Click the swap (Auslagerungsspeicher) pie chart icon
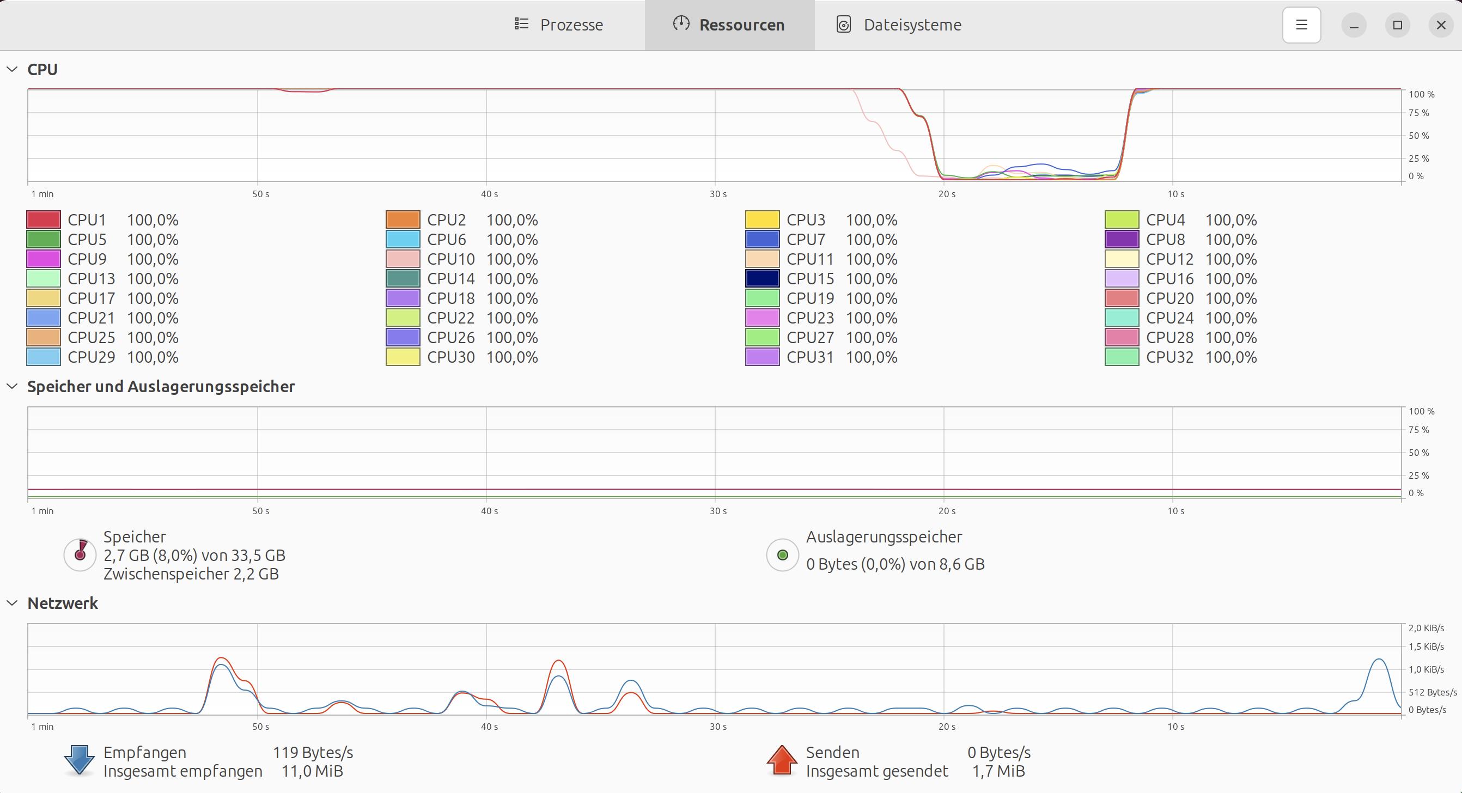 click(x=782, y=554)
